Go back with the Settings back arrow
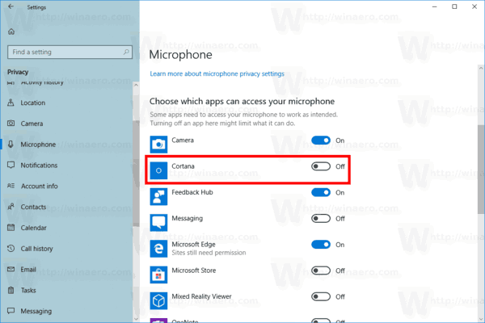The width and height of the screenshot is (485, 323). (x=11, y=6)
